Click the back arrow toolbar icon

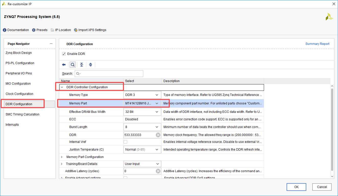pyautogui.click(x=64, y=65)
